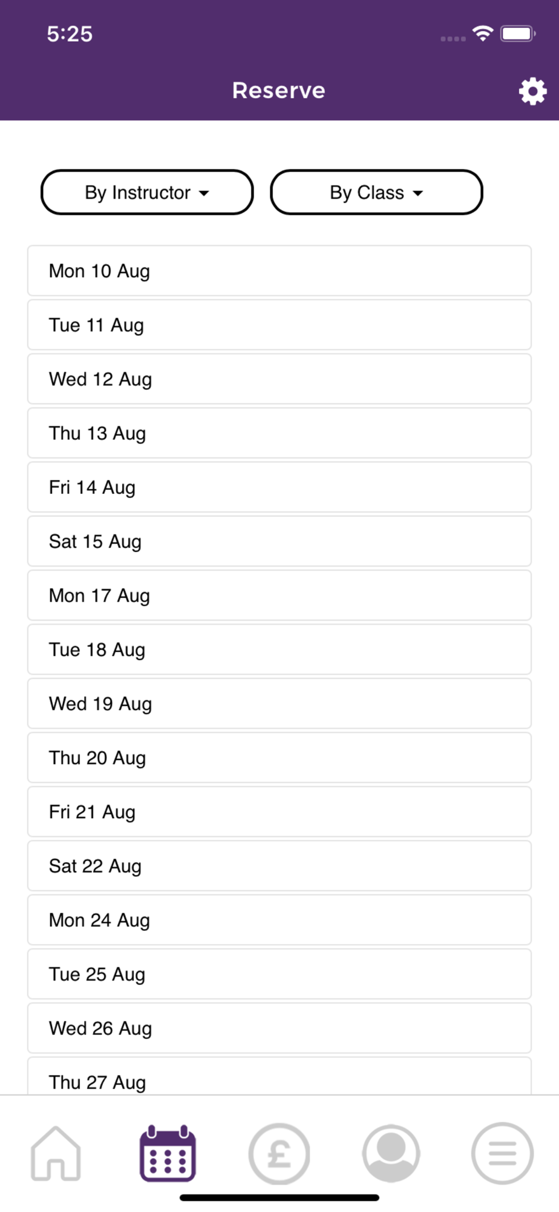Expand the Mon 10 Aug row
The width and height of the screenshot is (559, 1212).
tap(279, 271)
